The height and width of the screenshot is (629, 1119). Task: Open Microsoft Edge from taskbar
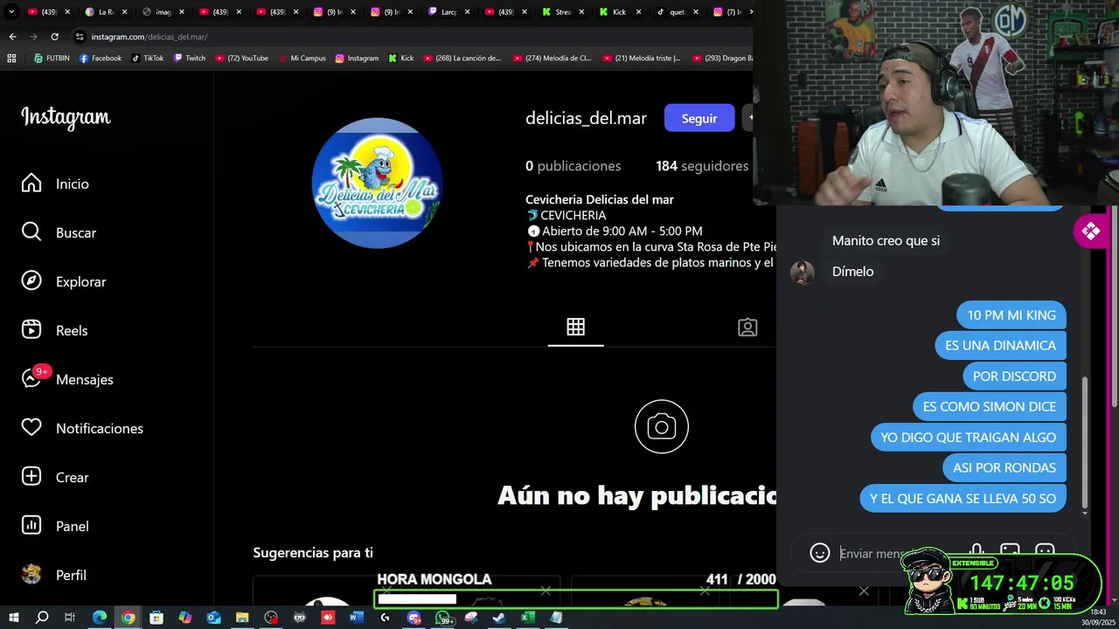coord(100,618)
